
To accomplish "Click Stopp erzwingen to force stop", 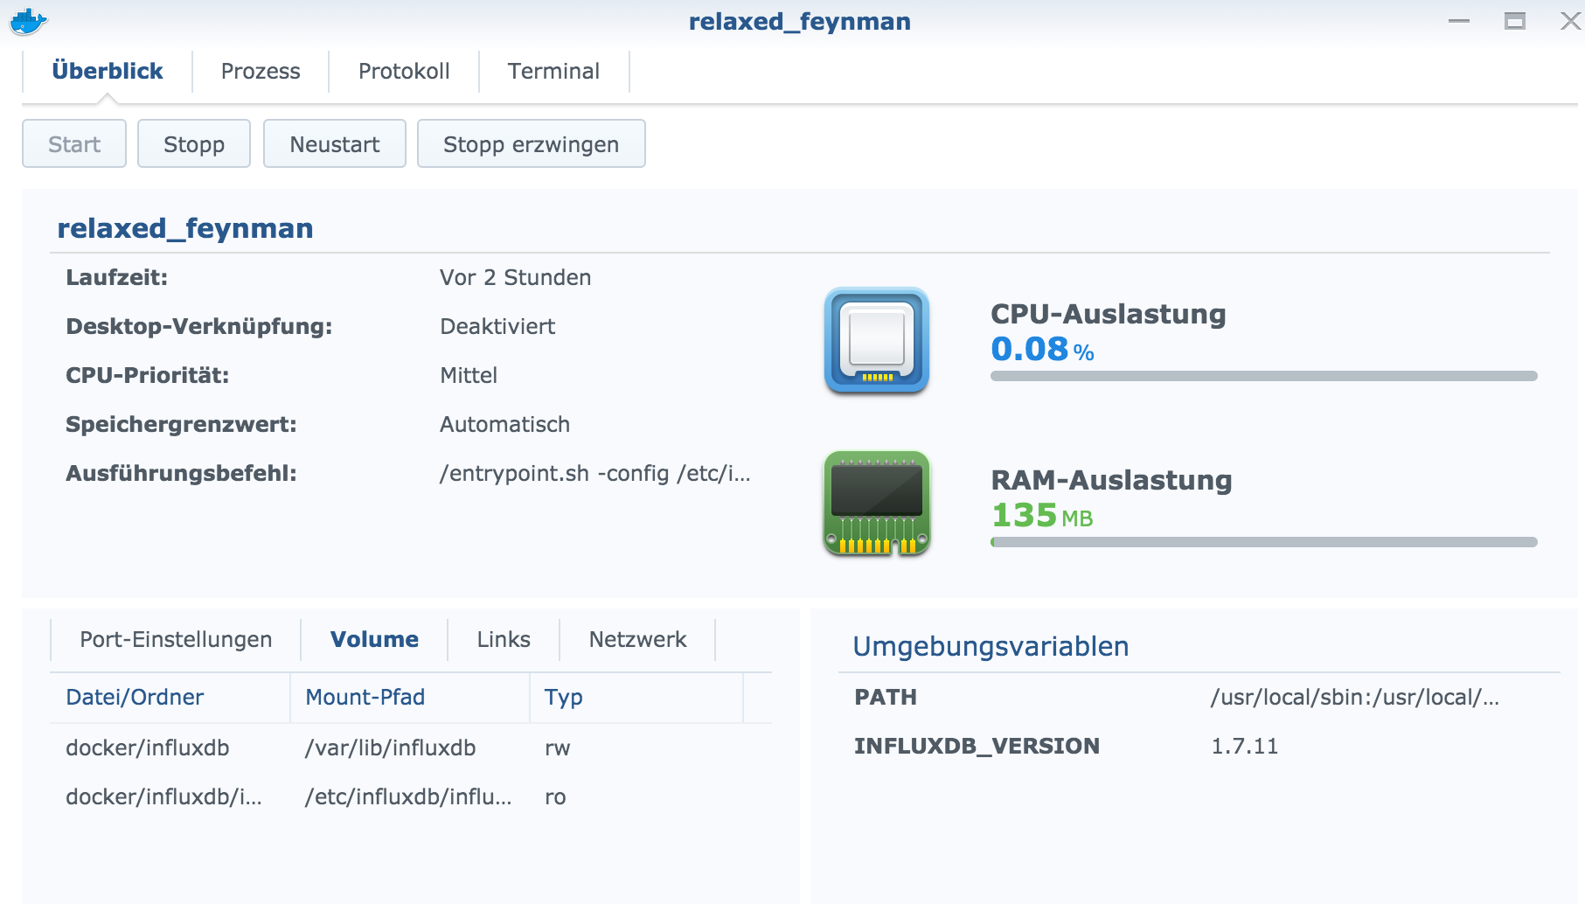I will click(x=531, y=144).
